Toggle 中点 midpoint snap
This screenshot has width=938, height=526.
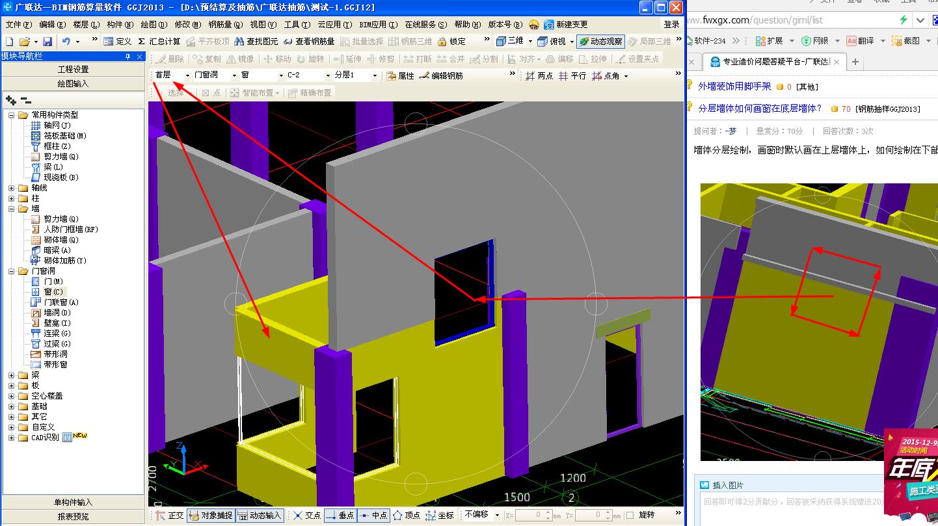click(373, 515)
